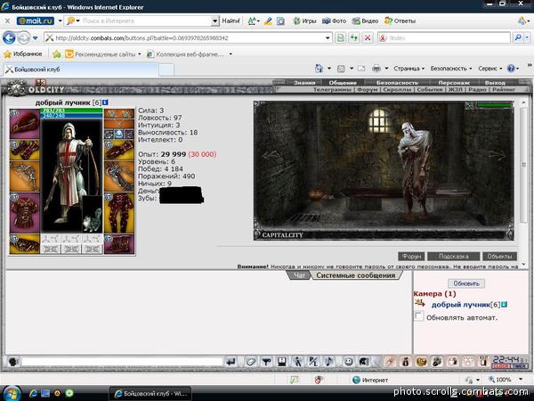Open the mail.ru search box dropdown arrow

(214, 20)
